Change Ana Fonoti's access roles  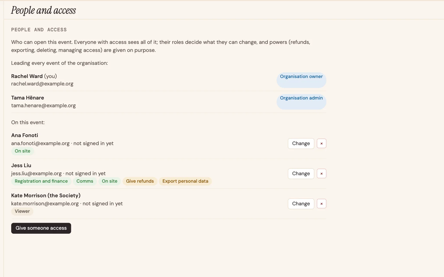coord(301,143)
